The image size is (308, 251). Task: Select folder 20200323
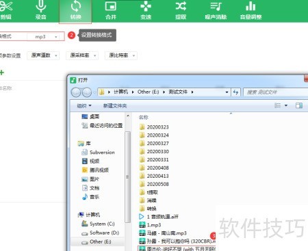pyautogui.click(x=155, y=127)
